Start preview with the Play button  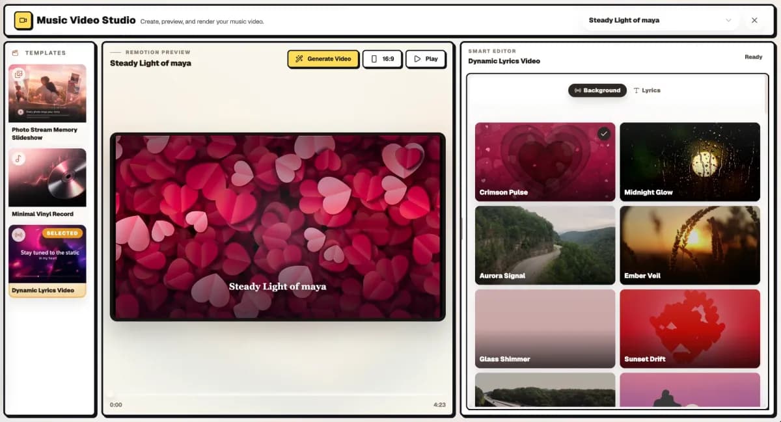point(426,59)
